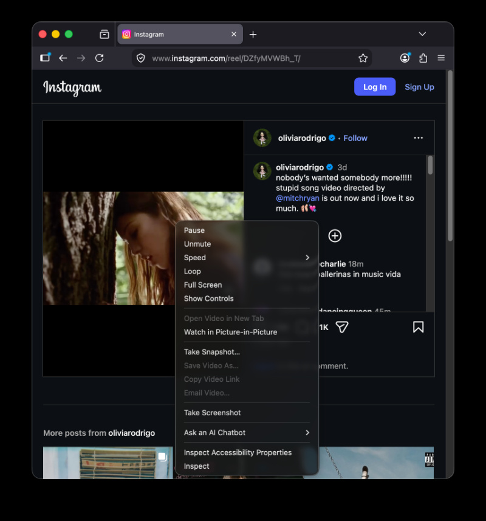The width and height of the screenshot is (486, 521).
Task: Open the @mitchryan mention link
Action: (x=298, y=198)
